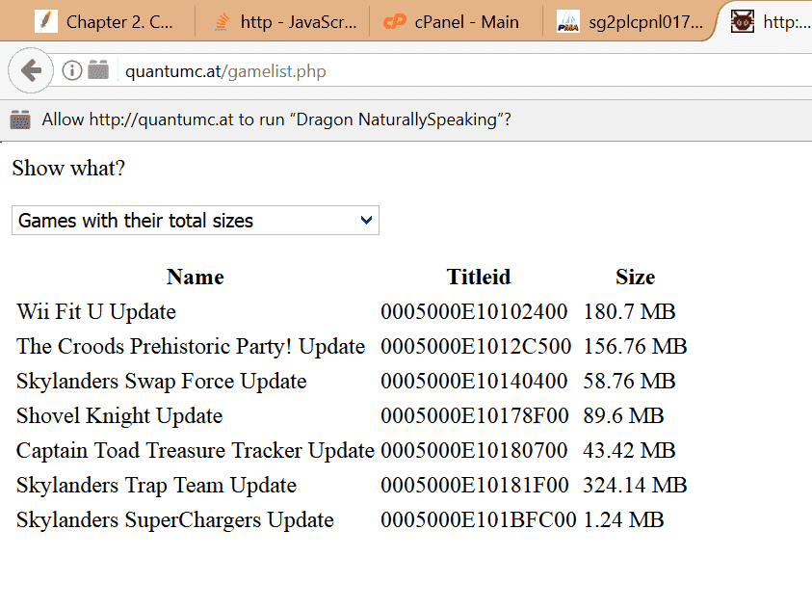Click the Chapter 2 tab favicon
This screenshot has width=812, height=610.
(x=45, y=22)
